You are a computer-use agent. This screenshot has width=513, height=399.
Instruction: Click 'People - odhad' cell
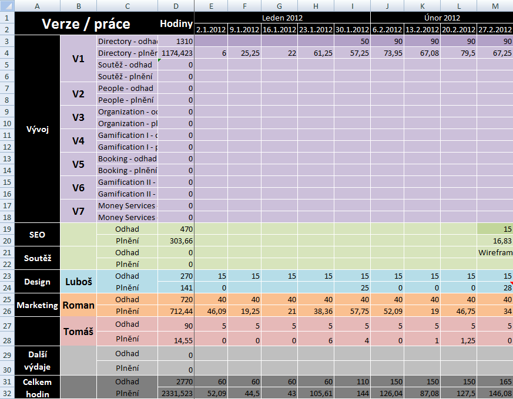coord(128,88)
